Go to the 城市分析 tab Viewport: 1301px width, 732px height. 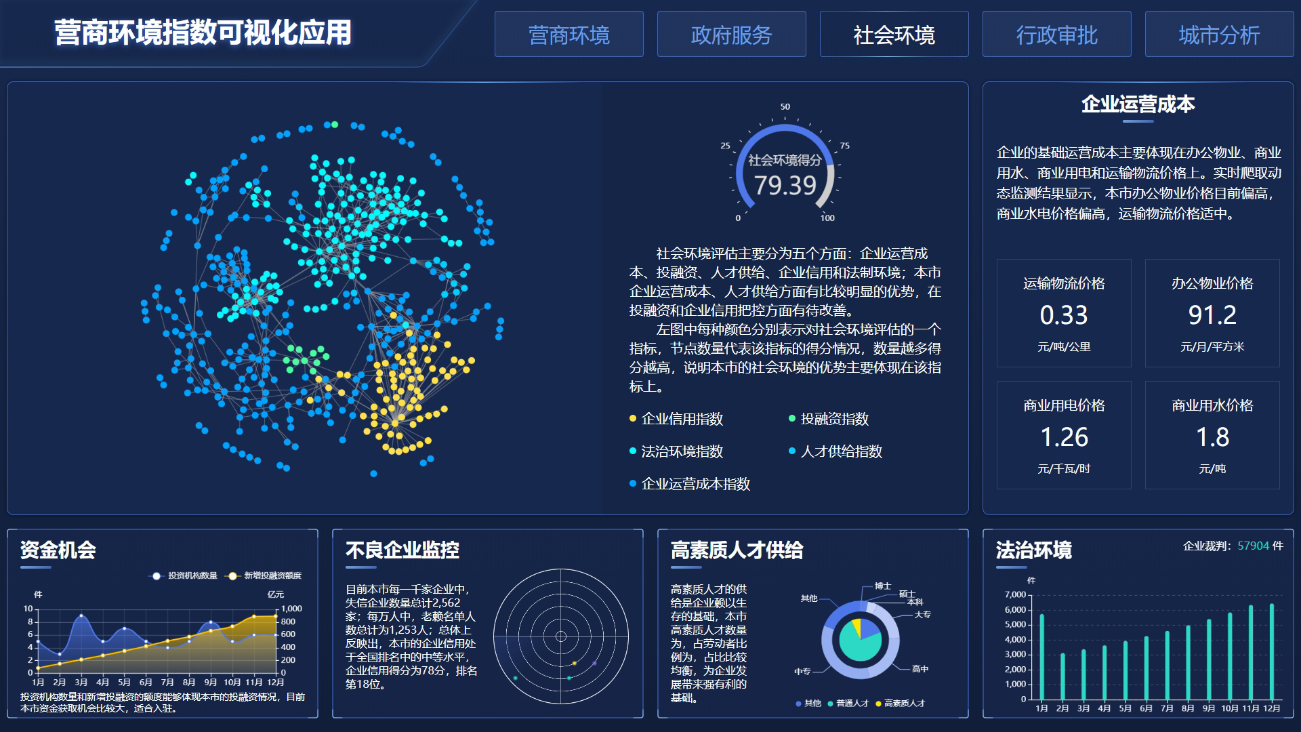pyautogui.click(x=1219, y=35)
